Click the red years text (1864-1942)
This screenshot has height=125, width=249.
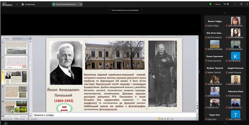[64, 101]
